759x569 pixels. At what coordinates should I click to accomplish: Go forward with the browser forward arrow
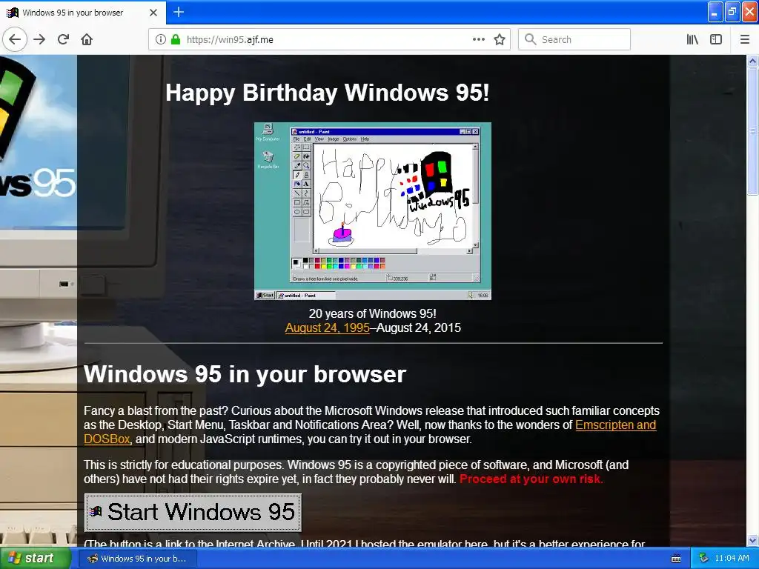[x=39, y=39]
